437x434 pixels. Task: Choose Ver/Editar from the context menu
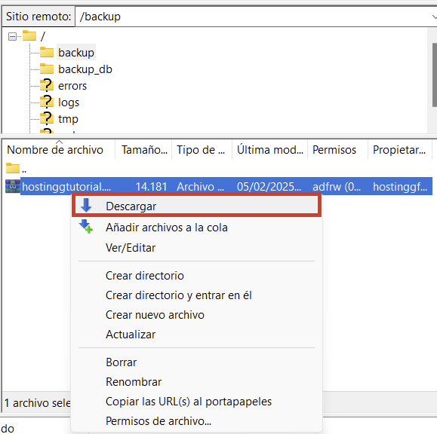131,248
